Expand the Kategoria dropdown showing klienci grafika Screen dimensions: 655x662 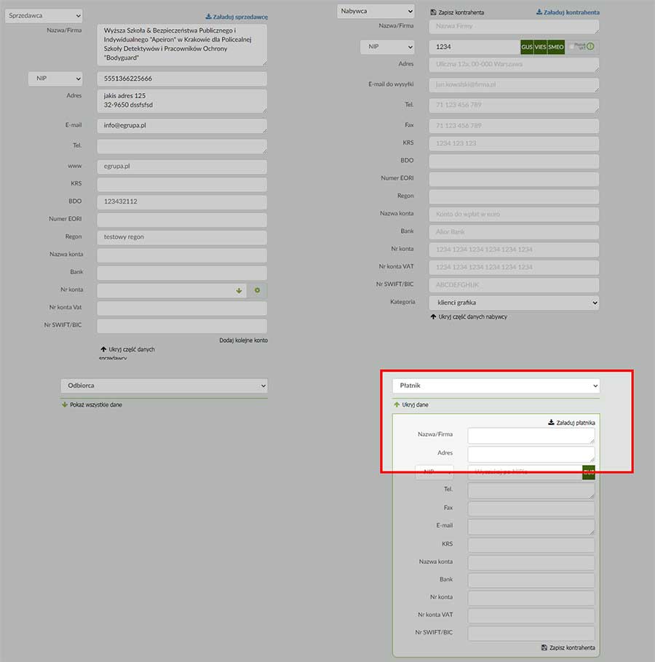click(x=514, y=302)
